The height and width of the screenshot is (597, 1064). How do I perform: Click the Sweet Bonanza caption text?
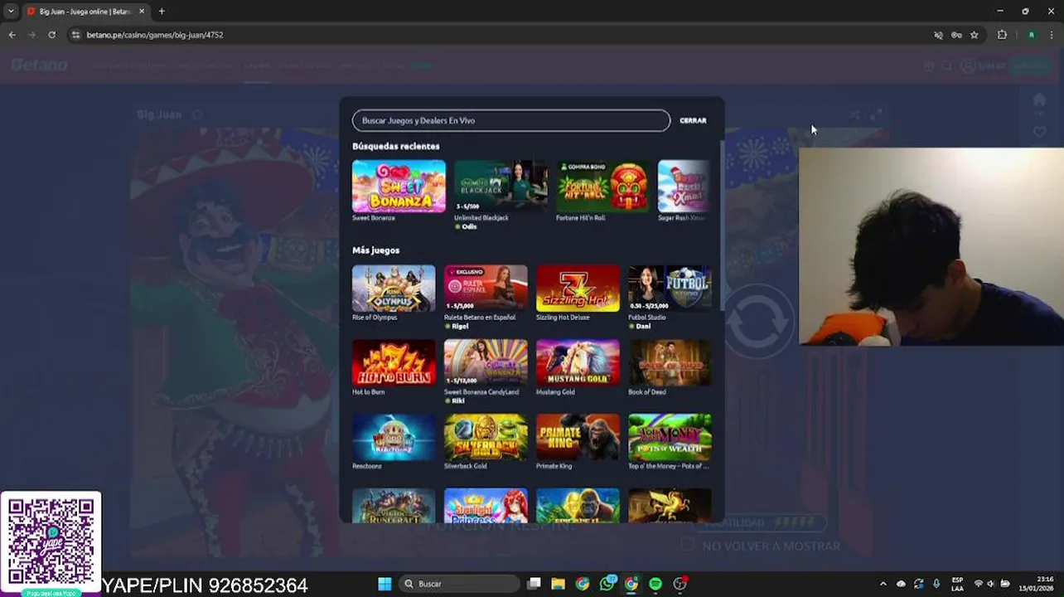[x=374, y=218]
